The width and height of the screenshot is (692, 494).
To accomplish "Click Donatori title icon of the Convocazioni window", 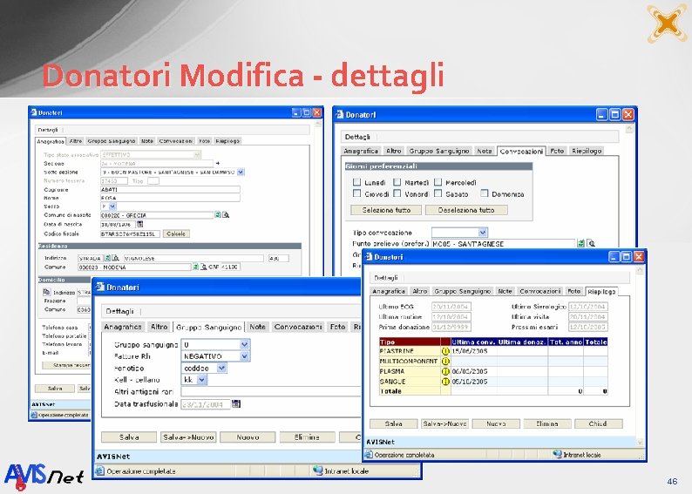I will point(340,114).
